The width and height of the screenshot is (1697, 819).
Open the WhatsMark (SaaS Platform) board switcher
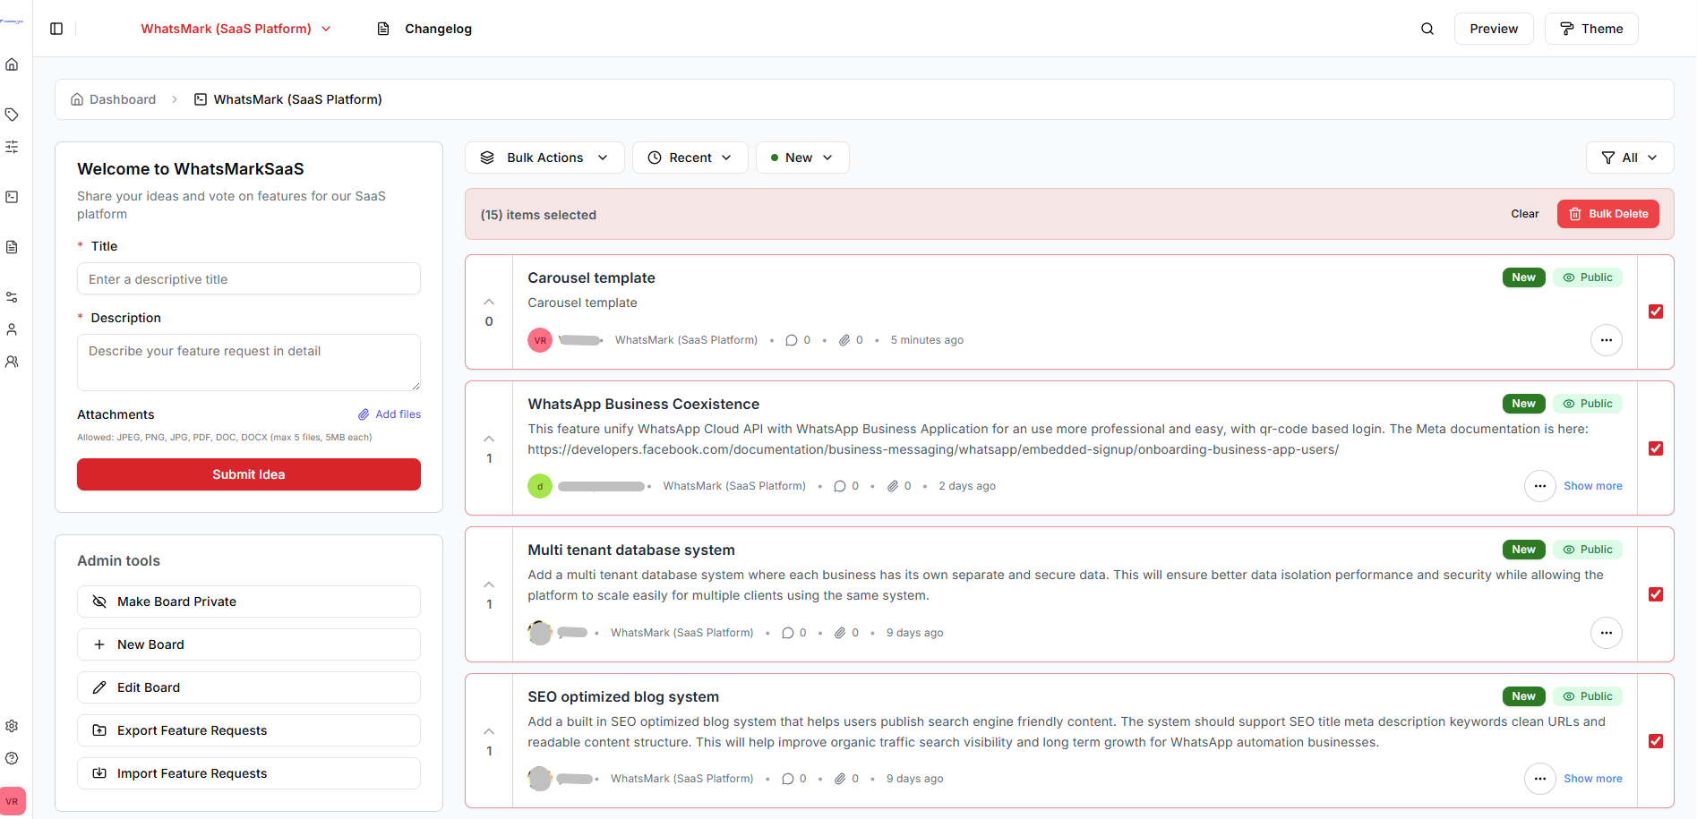(x=236, y=28)
